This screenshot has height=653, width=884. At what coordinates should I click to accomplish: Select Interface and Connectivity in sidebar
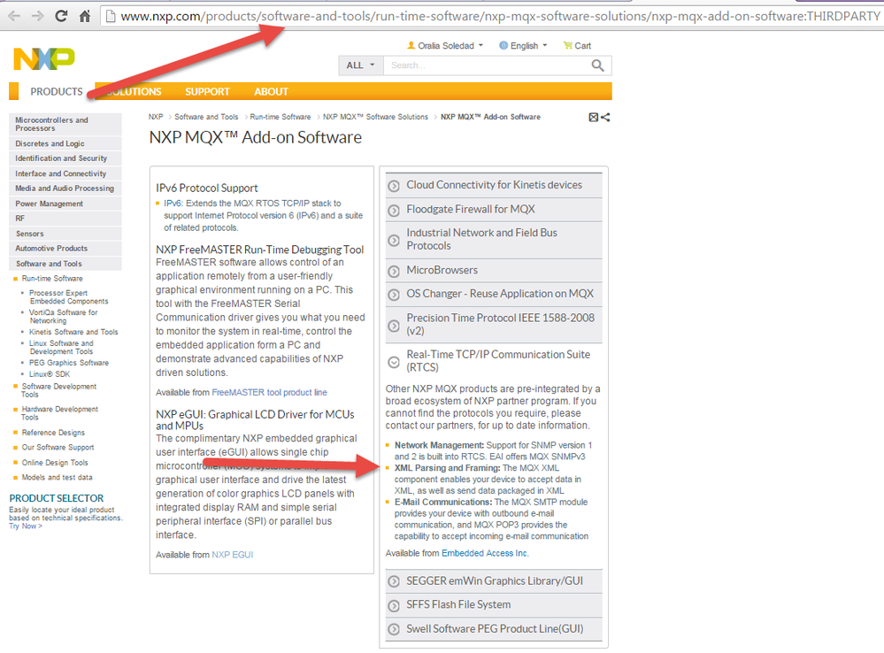[65, 173]
